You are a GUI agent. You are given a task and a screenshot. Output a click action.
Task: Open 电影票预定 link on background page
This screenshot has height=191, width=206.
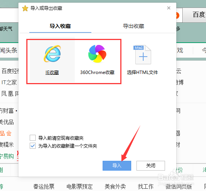coord(79,186)
